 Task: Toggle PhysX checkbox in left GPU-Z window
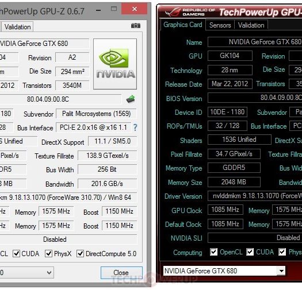pos(48,253)
